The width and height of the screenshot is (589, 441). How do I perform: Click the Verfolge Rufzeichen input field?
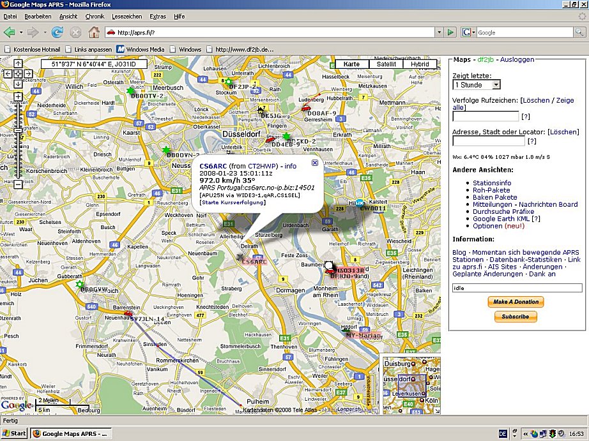point(486,117)
